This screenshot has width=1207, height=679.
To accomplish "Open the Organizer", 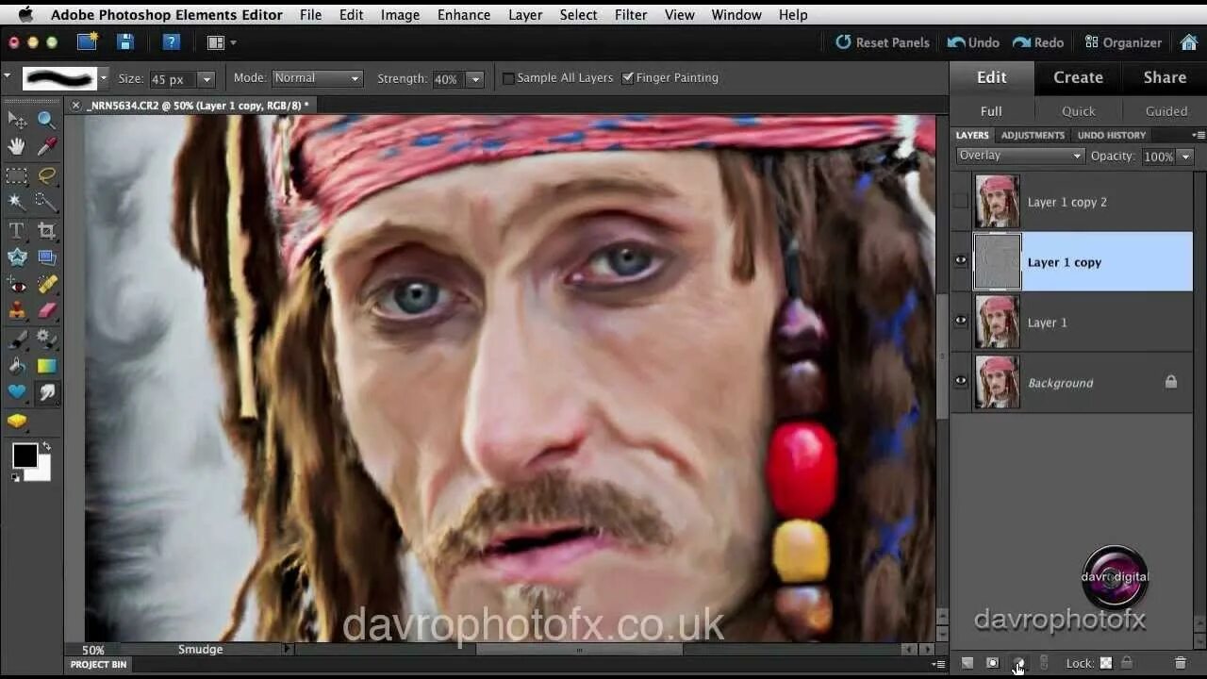I will tap(1123, 42).
